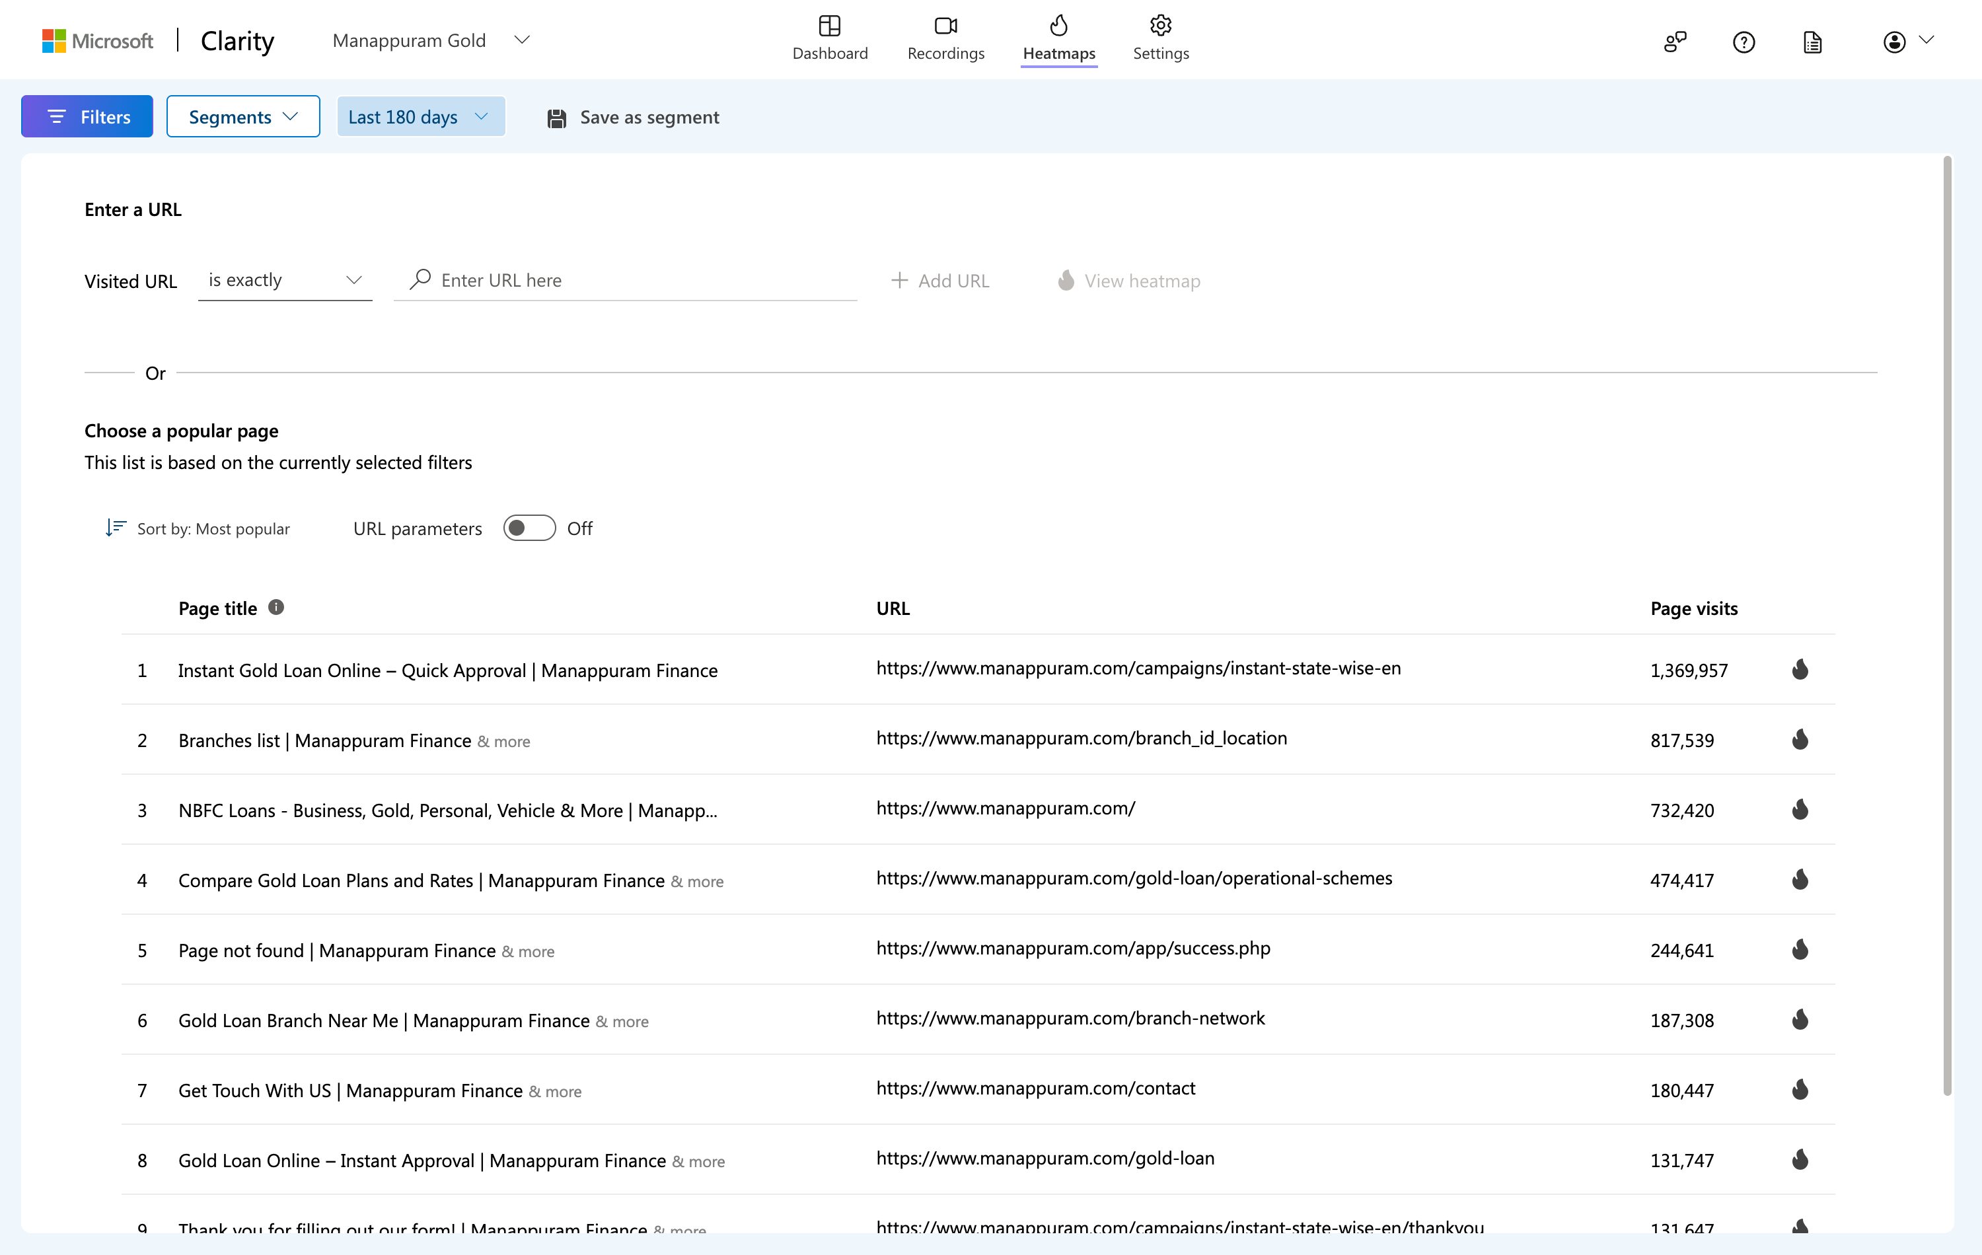Open heatmap for branch_id_location row
This screenshot has height=1255, width=1982.
(1800, 739)
